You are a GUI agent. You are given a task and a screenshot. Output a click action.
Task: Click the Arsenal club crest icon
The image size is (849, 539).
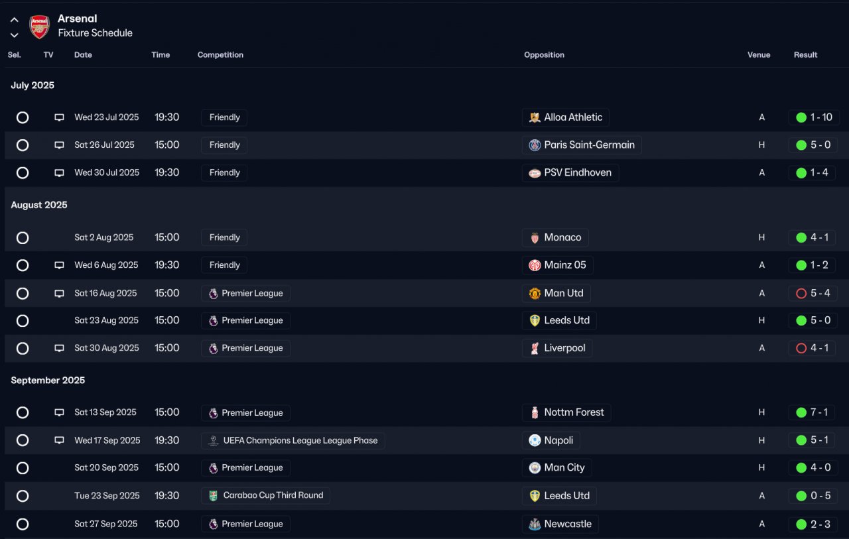[40, 27]
